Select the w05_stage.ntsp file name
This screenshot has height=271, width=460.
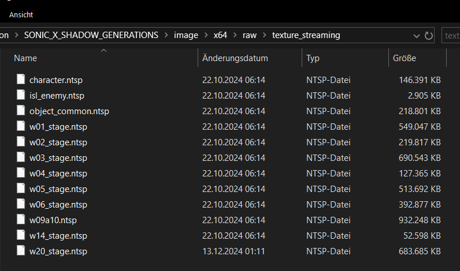58,189
